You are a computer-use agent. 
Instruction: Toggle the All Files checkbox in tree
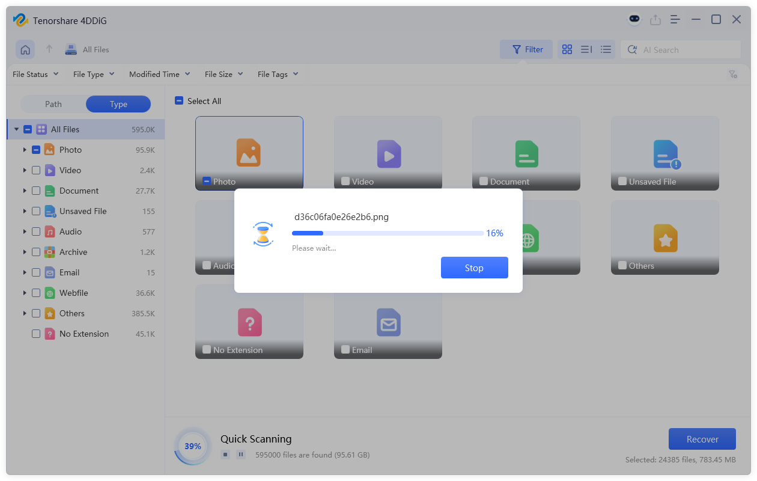coord(28,129)
